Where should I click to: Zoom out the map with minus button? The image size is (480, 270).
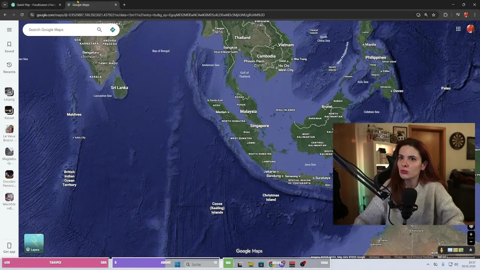pos(471,241)
